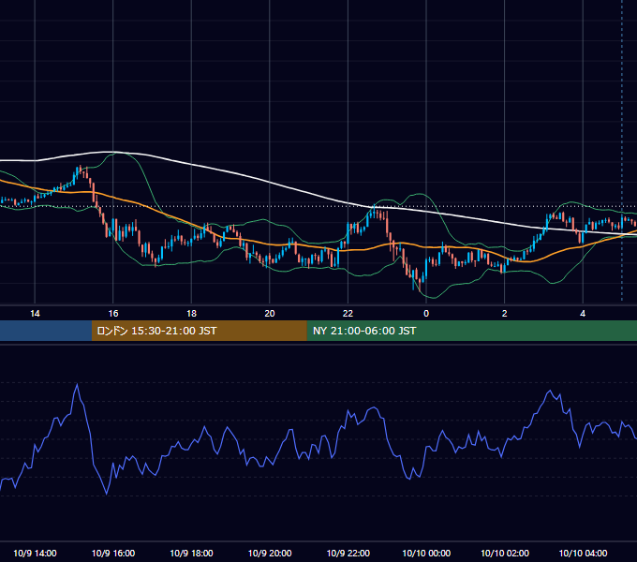Click the 10/9 22:00 date label
The width and height of the screenshot is (637, 562).
pos(348,553)
